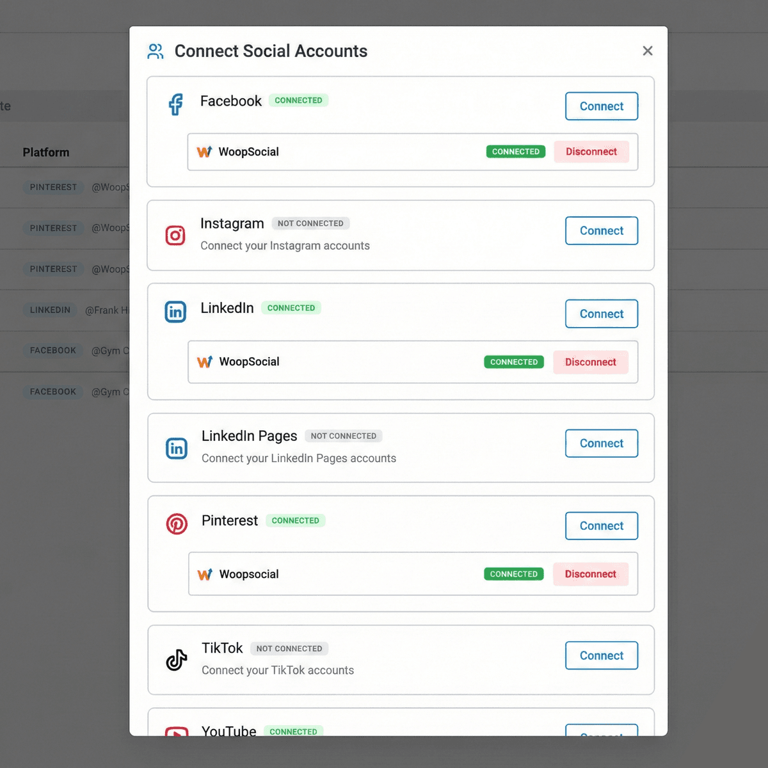Click the YouTube platform icon
768x768 pixels.
pyautogui.click(x=176, y=732)
